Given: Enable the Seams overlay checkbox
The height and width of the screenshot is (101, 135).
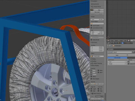Looking at the screenshot, I should [x=91, y=76].
